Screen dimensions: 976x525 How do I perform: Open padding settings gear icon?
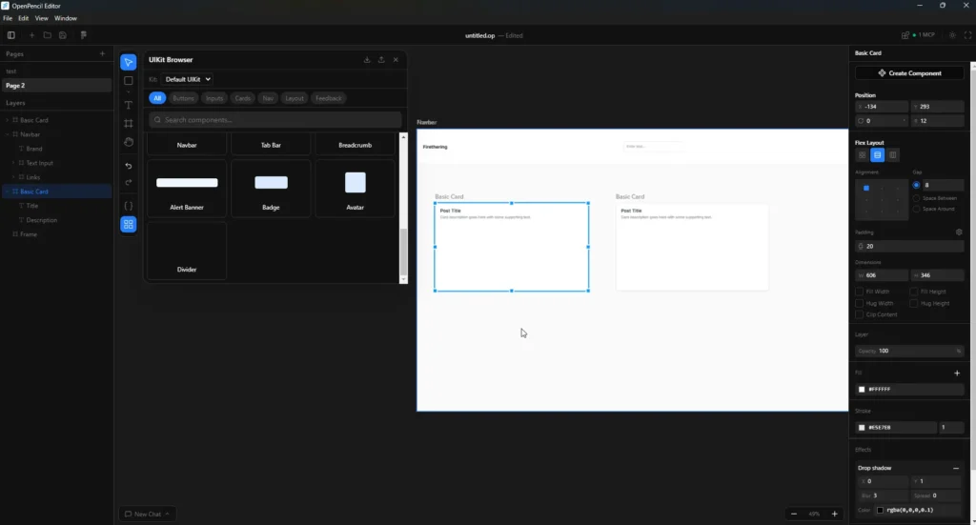point(959,232)
